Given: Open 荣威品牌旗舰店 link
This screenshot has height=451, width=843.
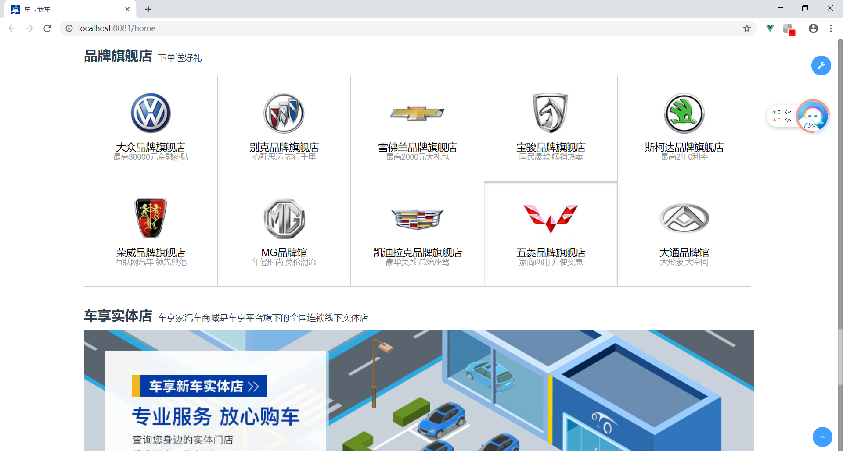Looking at the screenshot, I should (151, 252).
